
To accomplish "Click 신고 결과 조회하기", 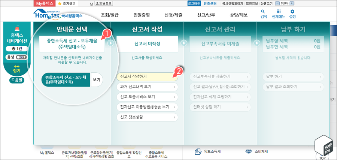I will 220,87.
